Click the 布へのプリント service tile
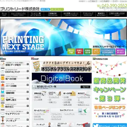Image resolution: width=127 pixels, height=127 pixels. pos(41,110)
